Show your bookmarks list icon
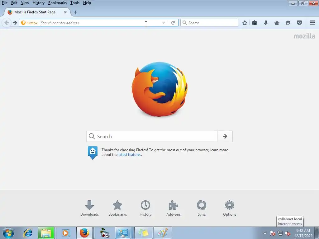319x239 pixels. coord(255,23)
